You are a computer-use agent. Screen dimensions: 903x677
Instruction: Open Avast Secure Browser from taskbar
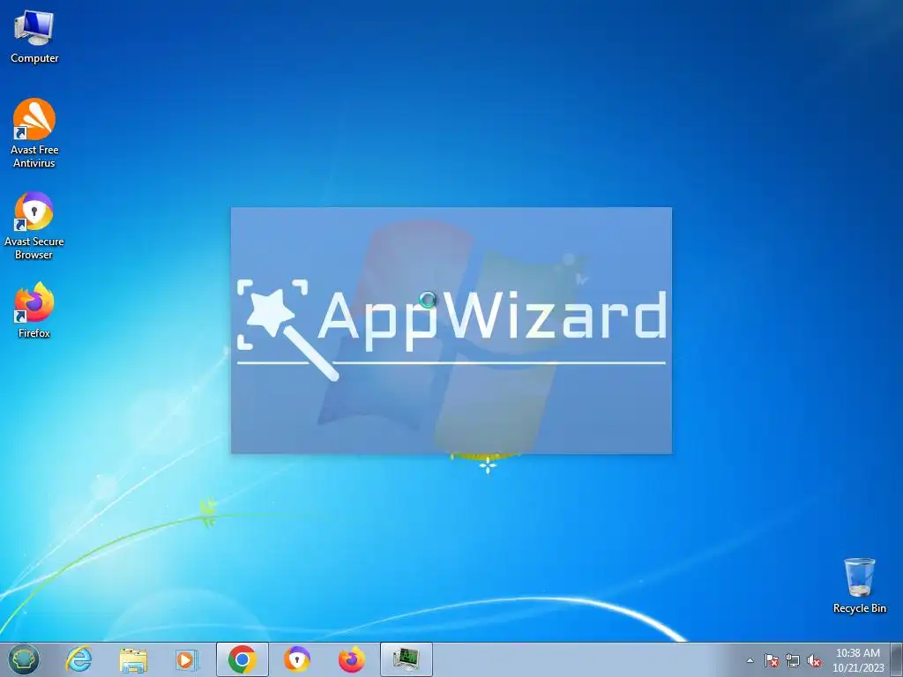pyautogui.click(x=297, y=659)
